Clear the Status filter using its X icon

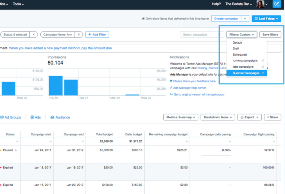coord(34,34)
